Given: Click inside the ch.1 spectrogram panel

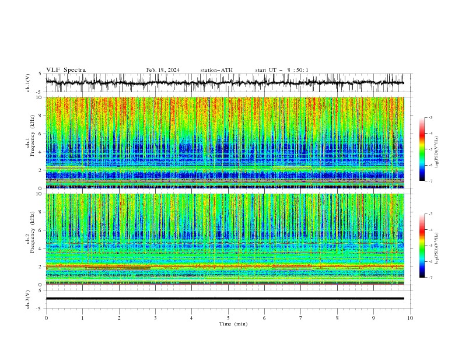Looking at the screenshot, I should click(225, 142).
